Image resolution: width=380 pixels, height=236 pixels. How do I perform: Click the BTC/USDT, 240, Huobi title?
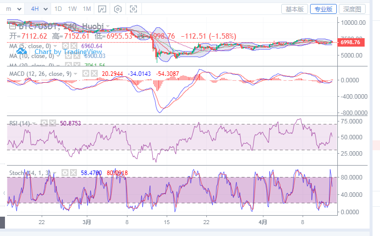click(x=61, y=26)
